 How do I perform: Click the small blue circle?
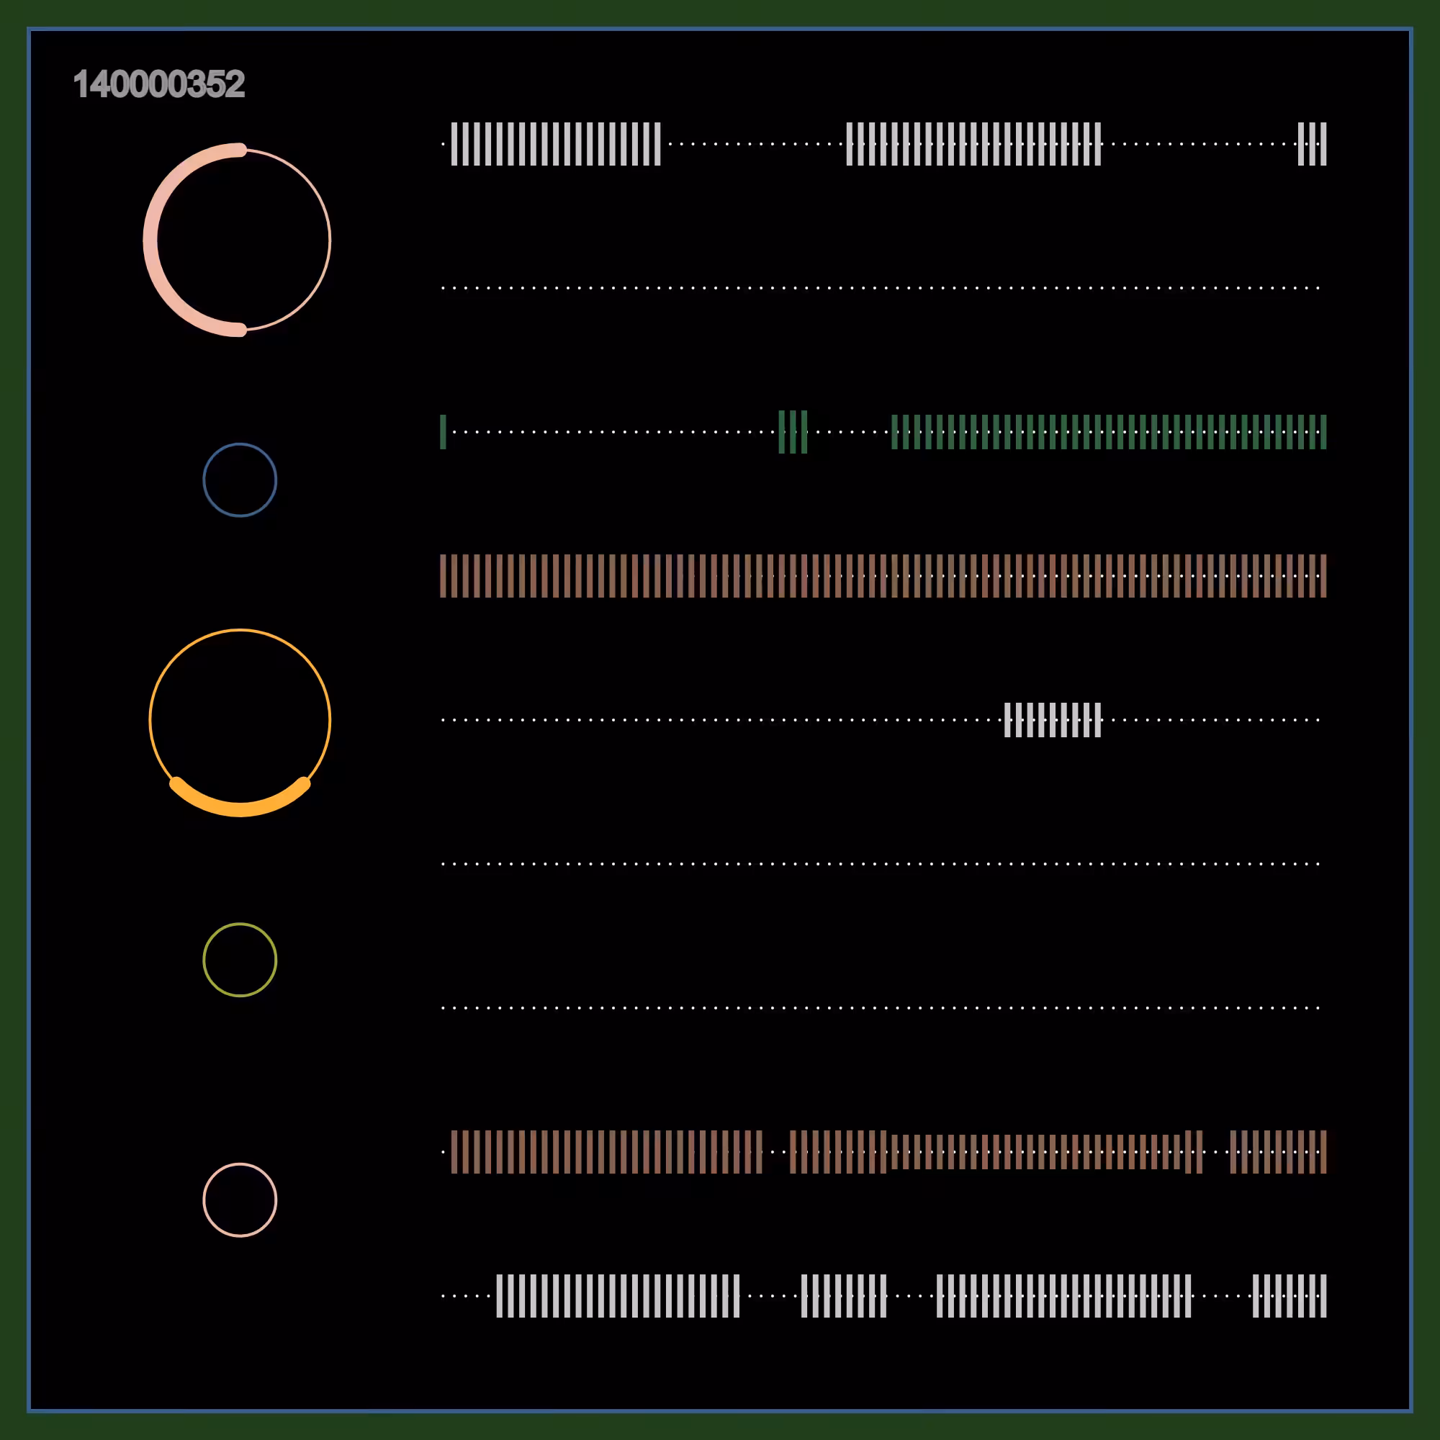click(x=240, y=480)
